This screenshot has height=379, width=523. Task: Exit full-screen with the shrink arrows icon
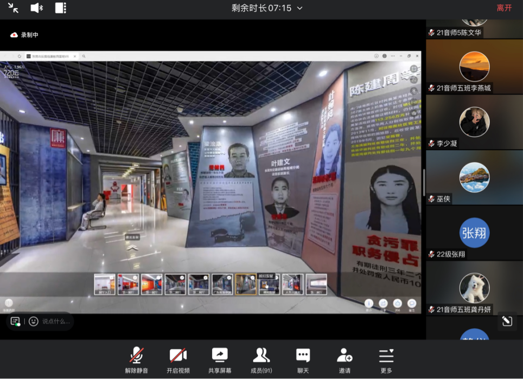[13, 8]
